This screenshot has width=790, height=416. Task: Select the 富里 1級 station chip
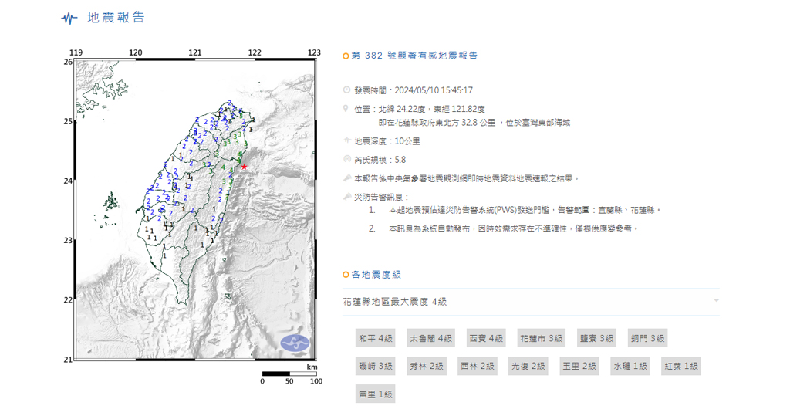click(376, 394)
